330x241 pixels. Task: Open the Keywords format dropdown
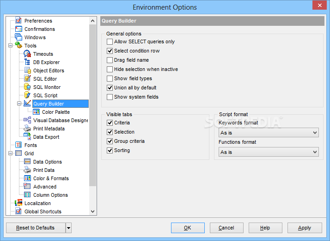tap(269, 133)
